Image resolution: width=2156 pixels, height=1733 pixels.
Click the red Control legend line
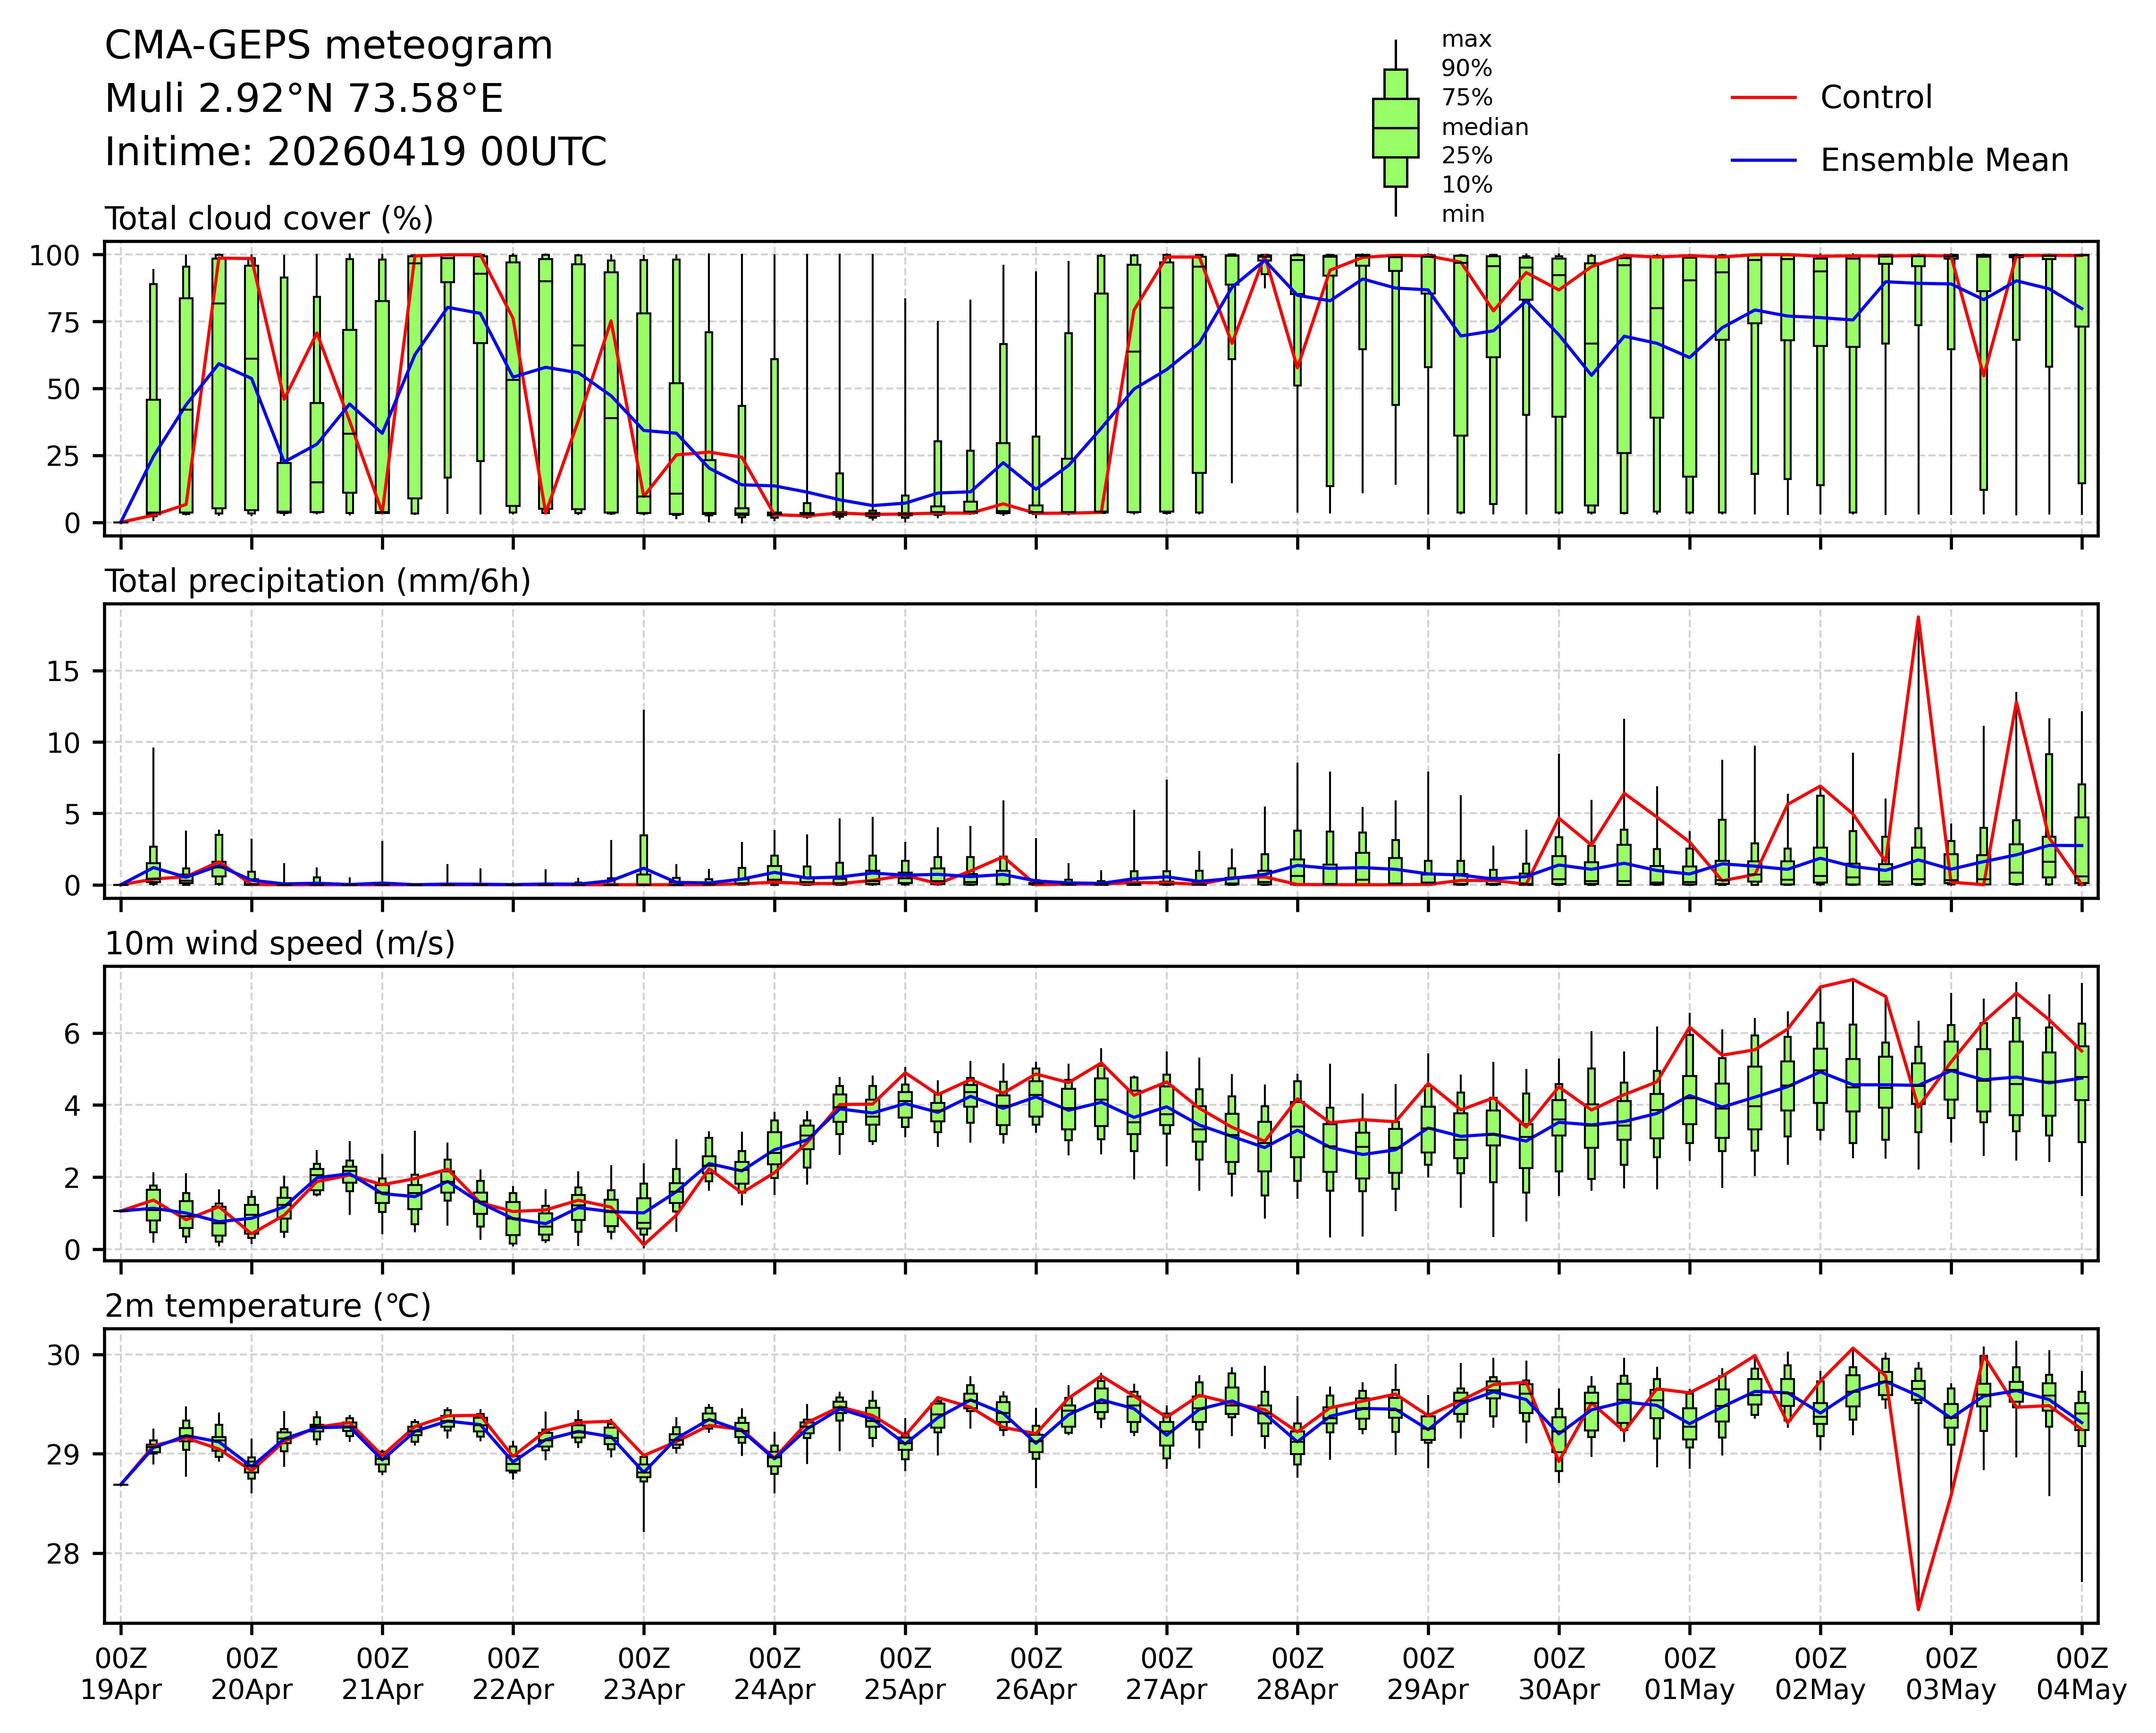(x=1764, y=97)
